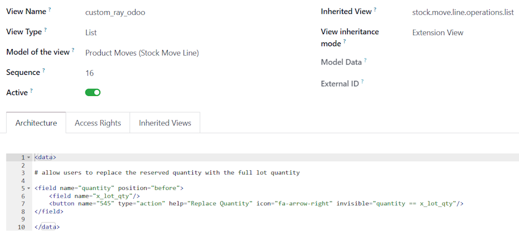Viewport: 519px width, 239px height.
Task: Click the help icon beside Inherited View
Action: [x=375, y=9]
